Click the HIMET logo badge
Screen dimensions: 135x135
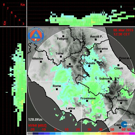[x=127, y=124]
